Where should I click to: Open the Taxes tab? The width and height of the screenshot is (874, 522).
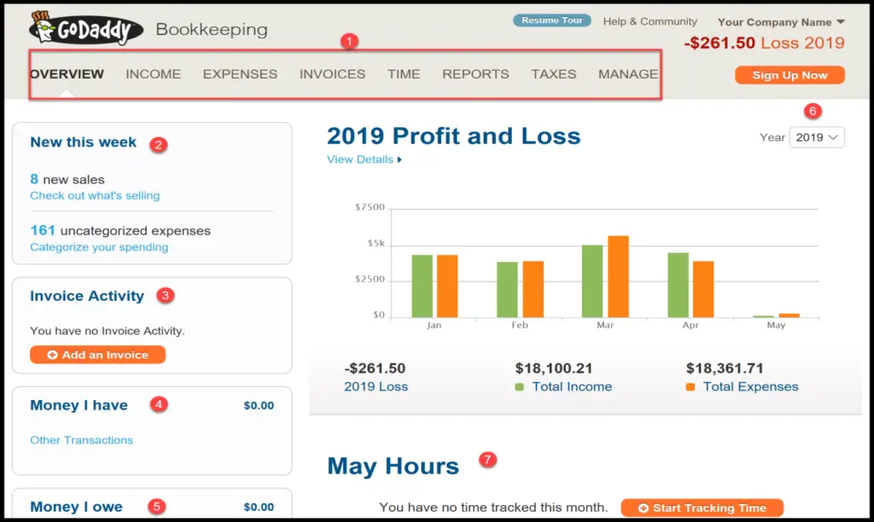[553, 74]
